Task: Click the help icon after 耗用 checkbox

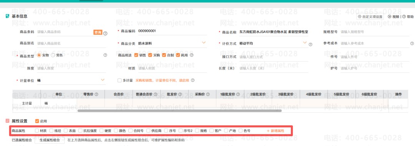Action: tap(192, 55)
